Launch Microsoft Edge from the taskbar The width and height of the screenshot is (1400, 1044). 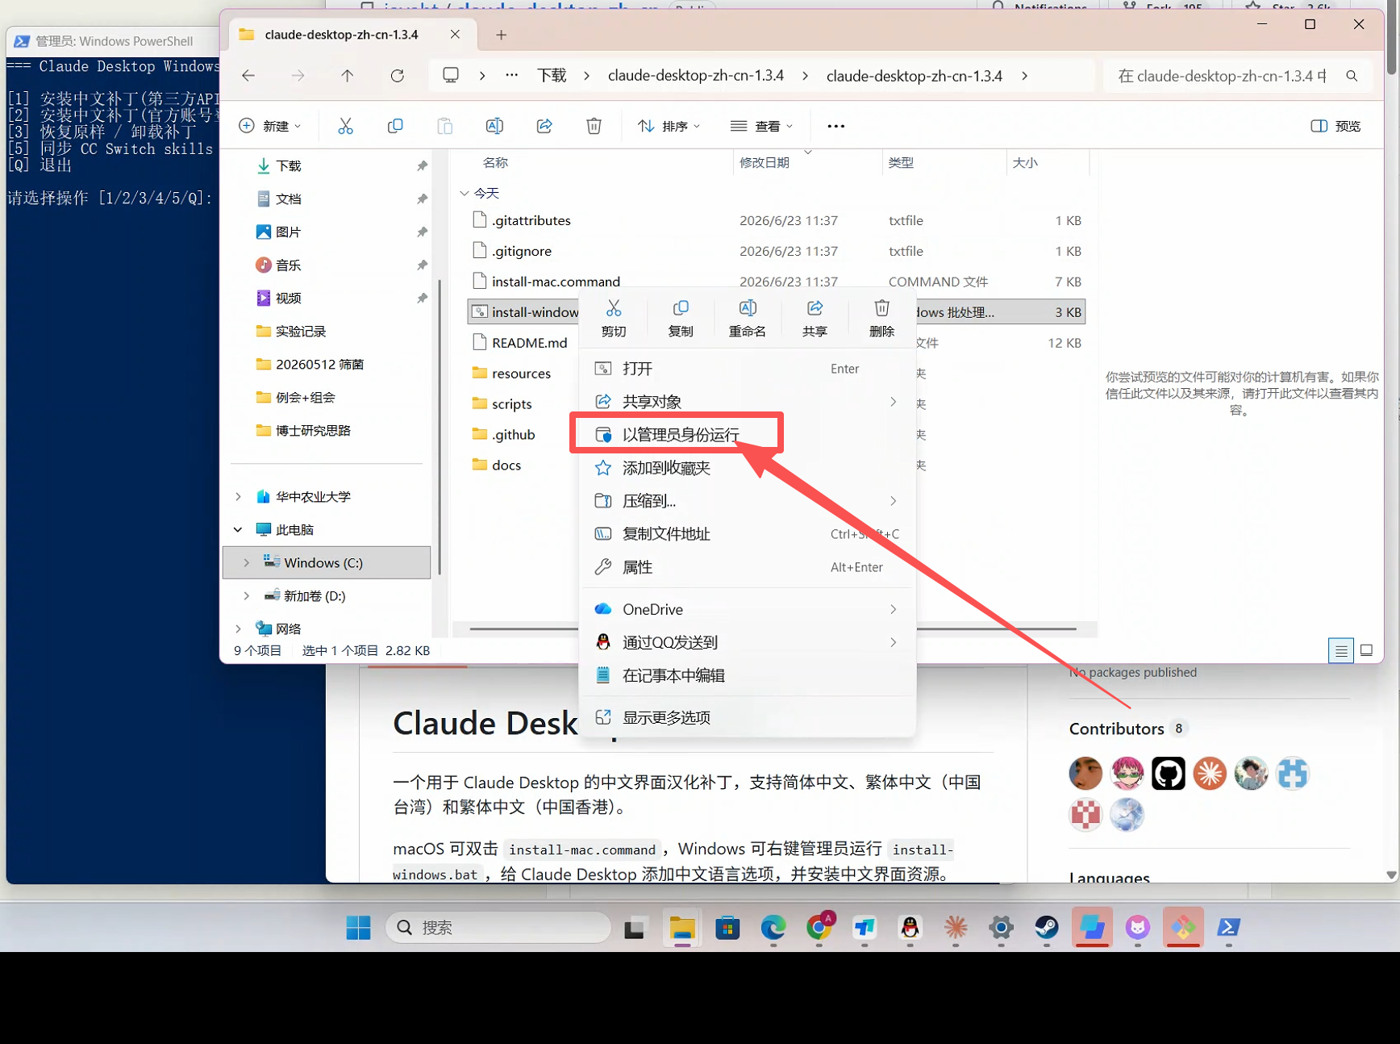(x=773, y=928)
